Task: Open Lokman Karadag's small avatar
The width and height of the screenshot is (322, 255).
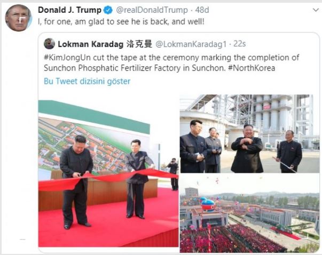Action: [x=49, y=44]
